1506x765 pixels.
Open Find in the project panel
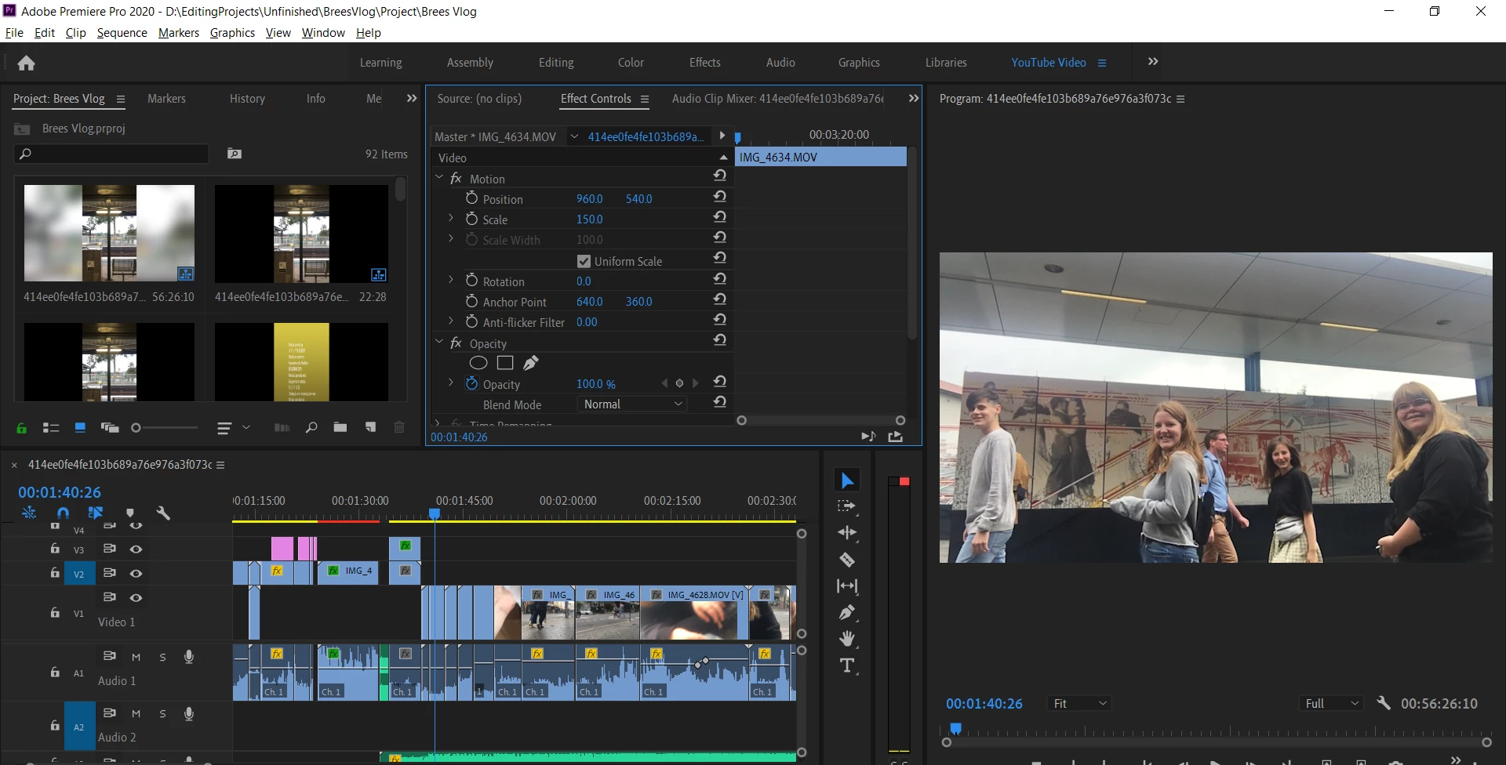coord(311,428)
